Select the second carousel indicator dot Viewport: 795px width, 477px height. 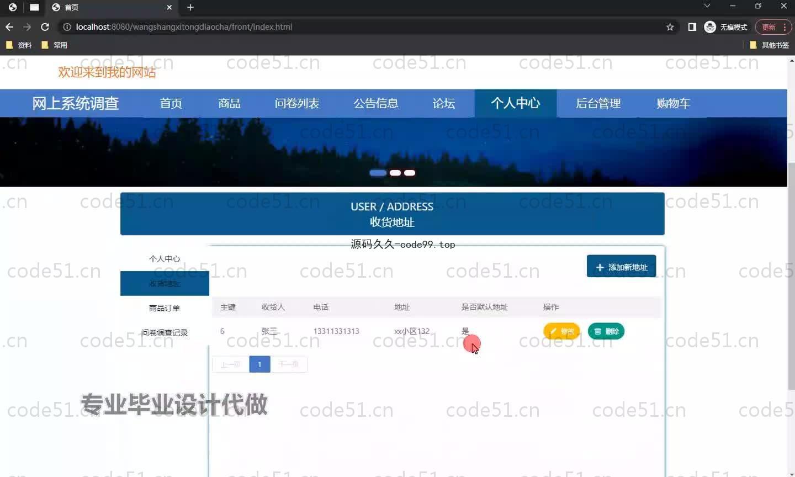(x=395, y=173)
